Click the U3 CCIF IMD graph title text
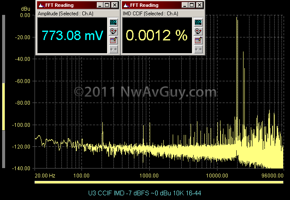 pos(145,193)
